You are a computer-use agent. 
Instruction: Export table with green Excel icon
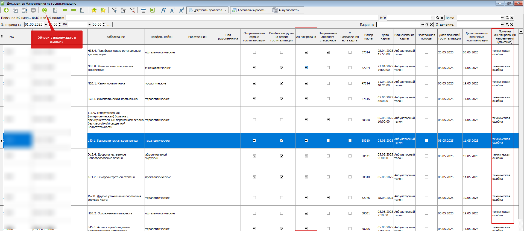pos(153,10)
